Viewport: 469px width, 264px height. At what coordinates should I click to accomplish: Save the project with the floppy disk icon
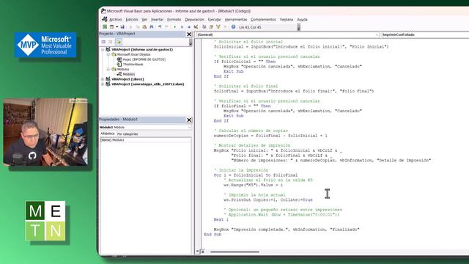coord(122,27)
